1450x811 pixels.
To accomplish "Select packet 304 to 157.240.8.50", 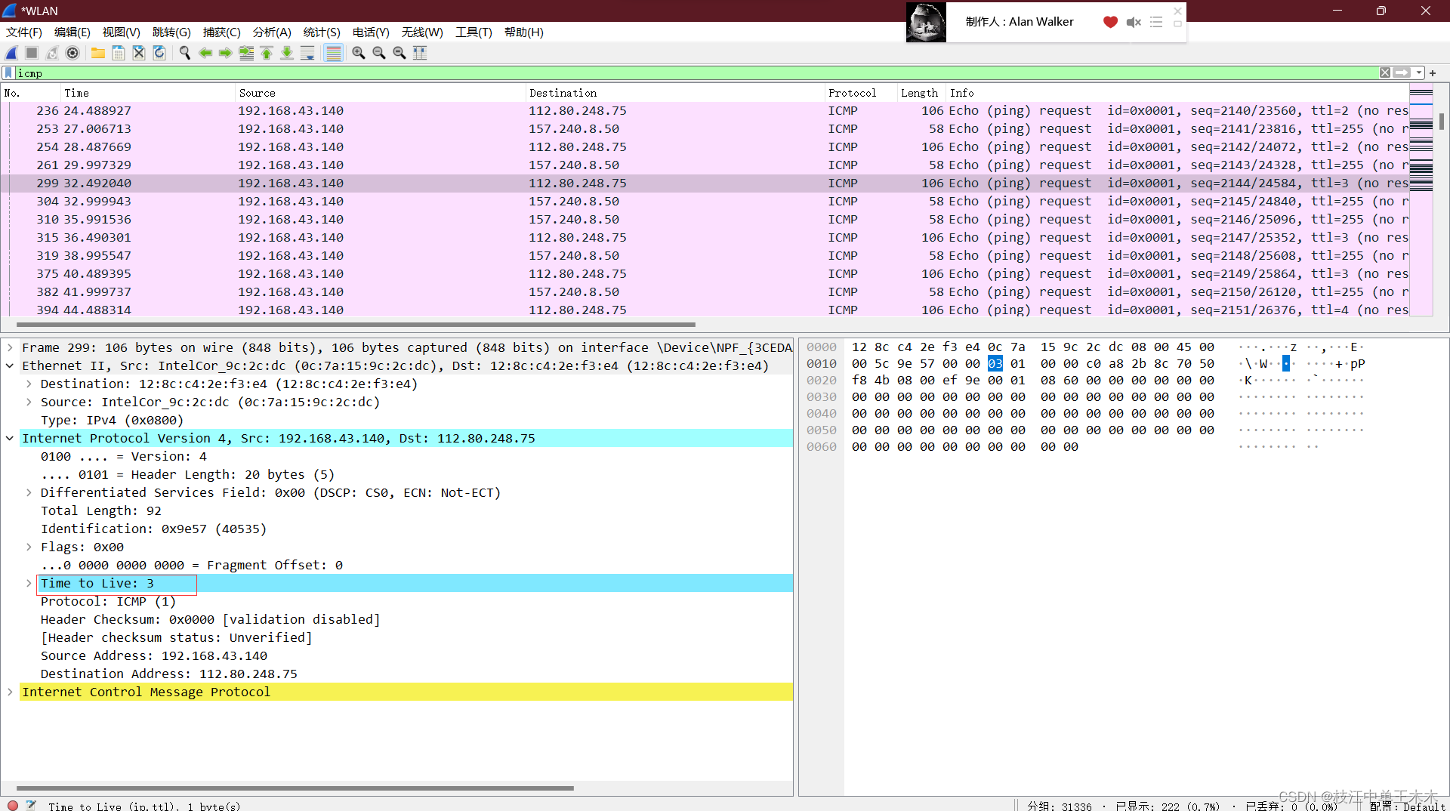I will (x=705, y=202).
